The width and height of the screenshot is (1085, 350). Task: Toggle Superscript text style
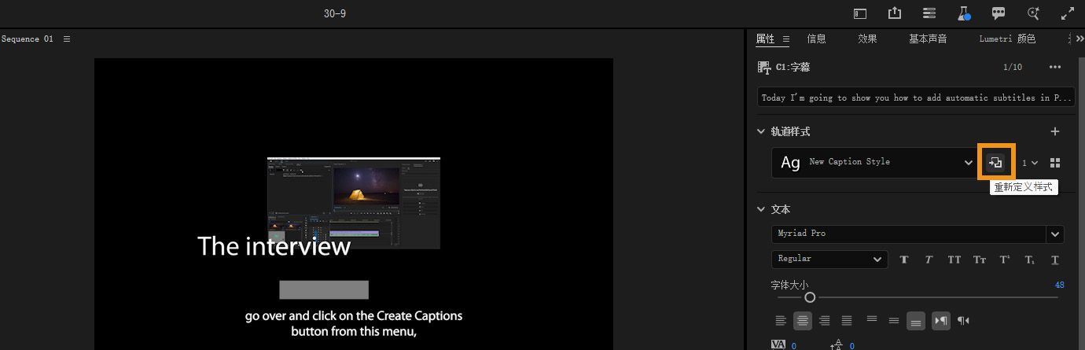1005,259
